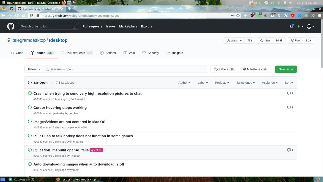Screen dimensions: 323x182
Task: Open comments count on Cursor hovering stops working issue
Action: tap(290, 107)
